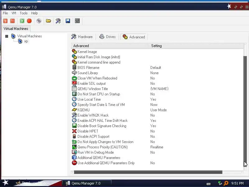
Task: Start the VM with green play icon
Action: click(x=22, y=21)
